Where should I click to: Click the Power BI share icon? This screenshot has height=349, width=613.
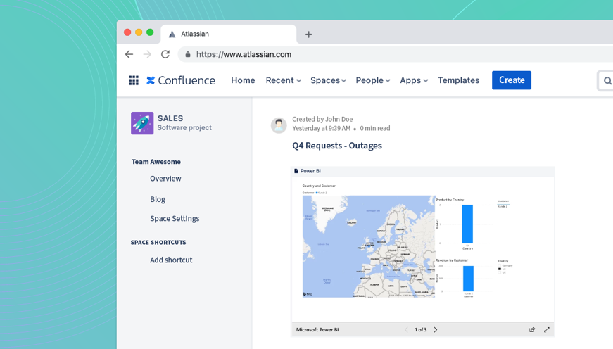pos(532,329)
